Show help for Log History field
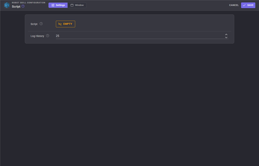 click(48, 36)
